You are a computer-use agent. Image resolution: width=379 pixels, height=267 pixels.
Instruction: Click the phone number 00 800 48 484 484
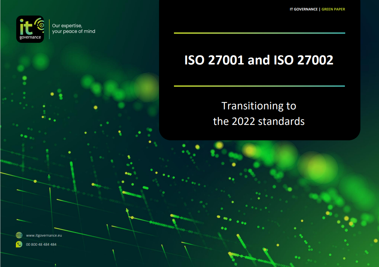click(41, 244)
